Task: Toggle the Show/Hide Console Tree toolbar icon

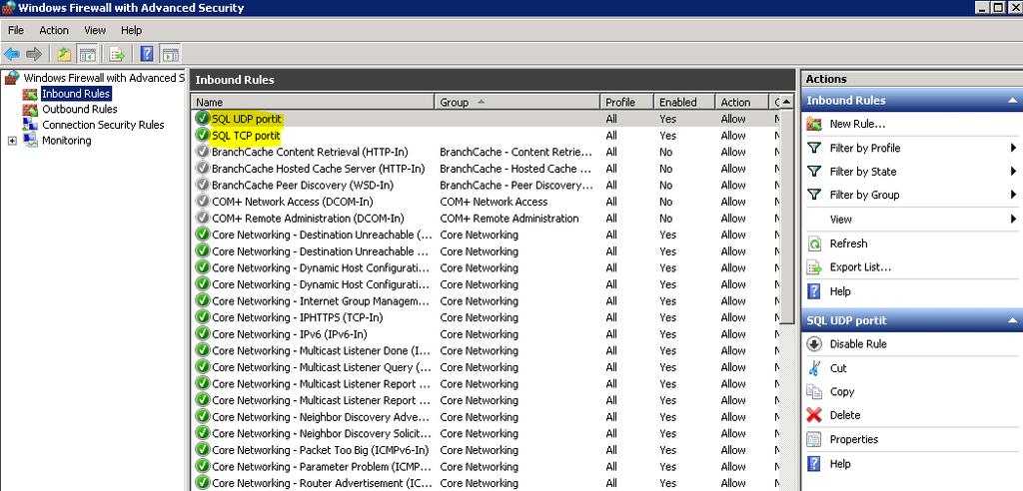Action: (x=88, y=54)
